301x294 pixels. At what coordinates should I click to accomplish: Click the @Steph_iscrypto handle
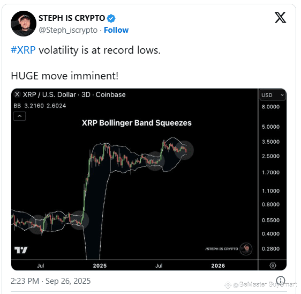click(x=68, y=30)
